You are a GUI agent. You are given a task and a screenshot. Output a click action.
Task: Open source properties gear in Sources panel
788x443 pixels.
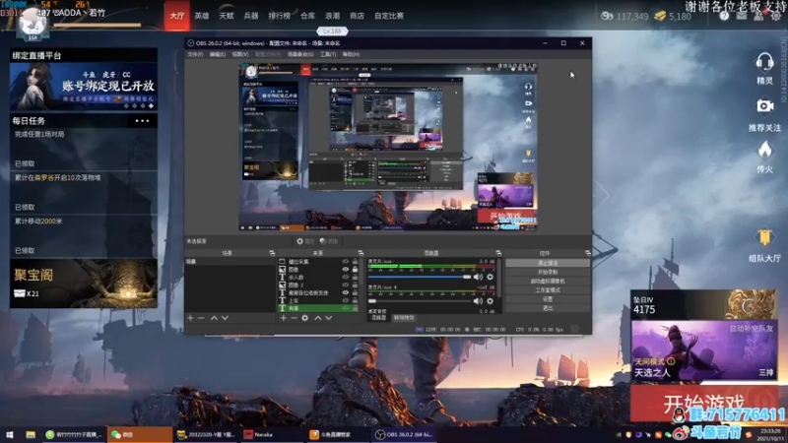tap(305, 318)
